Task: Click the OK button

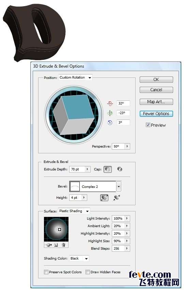Action: click(x=156, y=80)
